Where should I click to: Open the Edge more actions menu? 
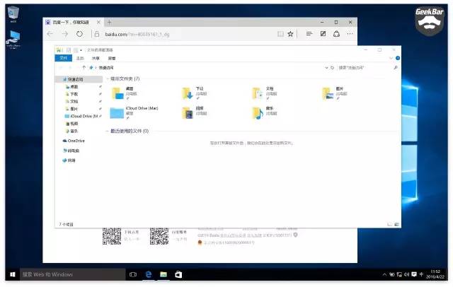click(350, 34)
